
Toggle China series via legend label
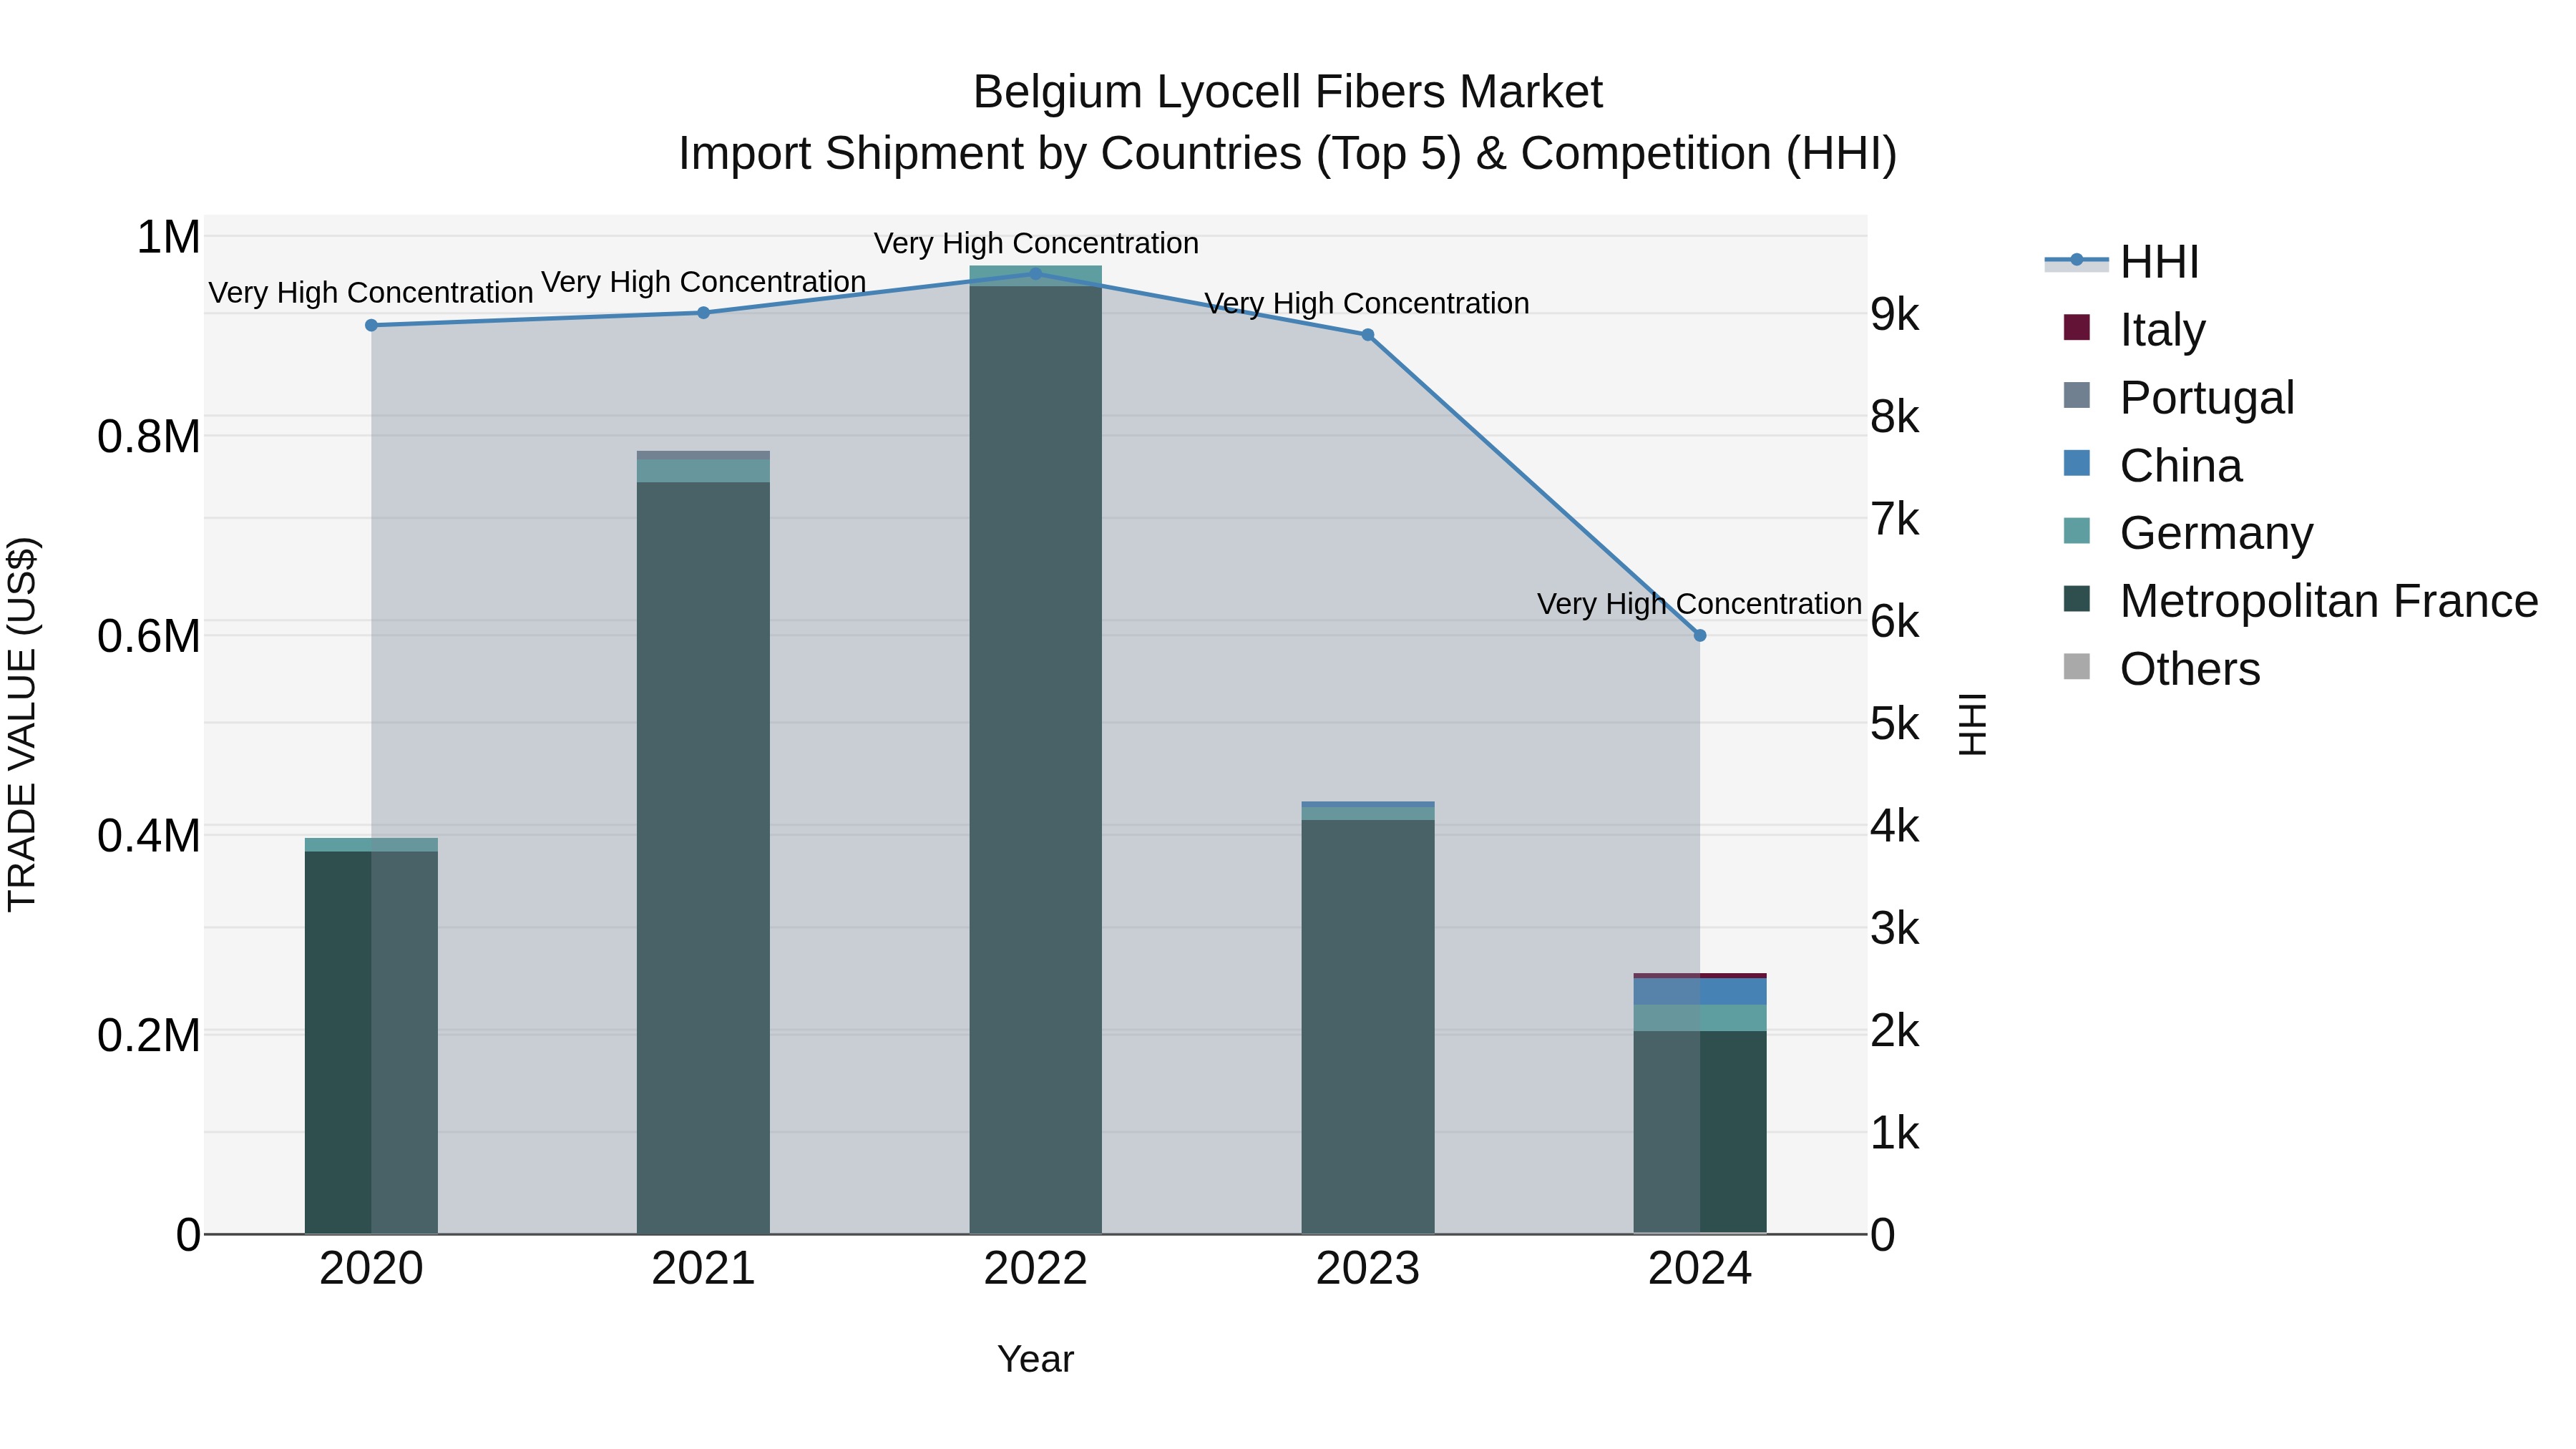click(x=2181, y=465)
